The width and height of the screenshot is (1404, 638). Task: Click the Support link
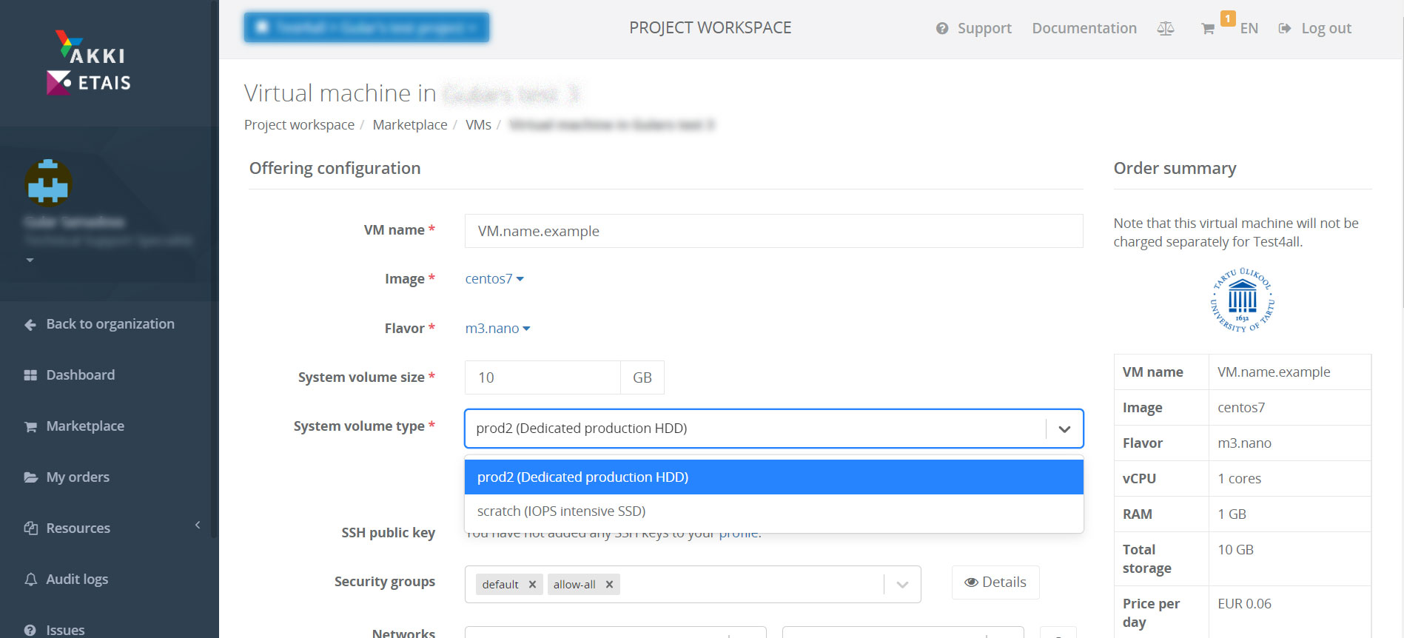click(x=984, y=28)
